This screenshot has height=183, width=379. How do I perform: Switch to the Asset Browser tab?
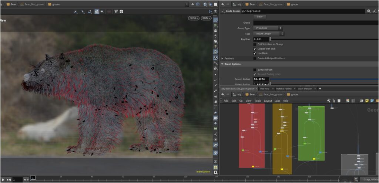point(305,89)
